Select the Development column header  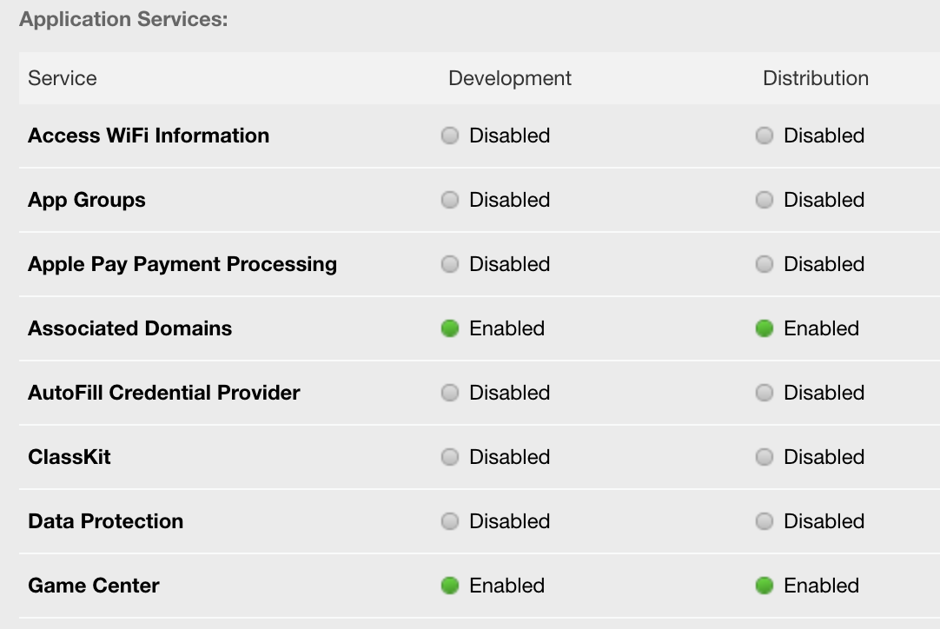point(510,78)
